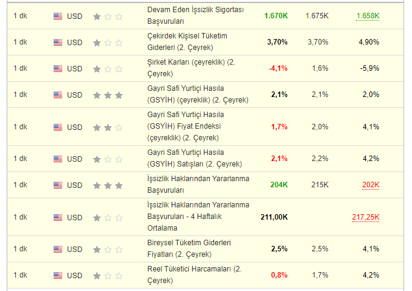The image size is (412, 291).
Task: Click three-star rating for GSYİH (çeyreklik)
Action: tap(108, 95)
